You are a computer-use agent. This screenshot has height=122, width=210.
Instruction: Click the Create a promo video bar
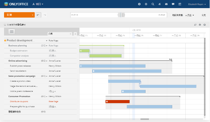click(x=124, y=81)
